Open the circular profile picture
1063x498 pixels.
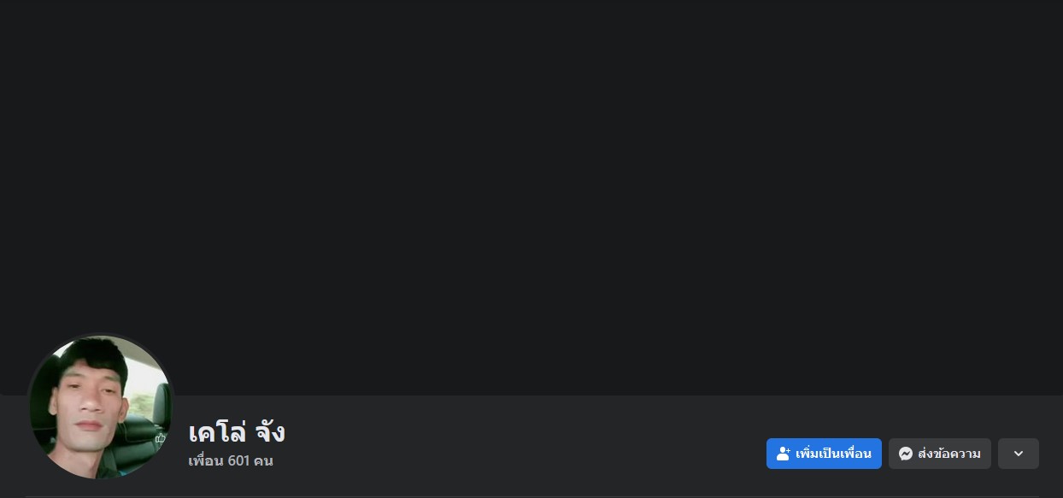click(x=101, y=407)
